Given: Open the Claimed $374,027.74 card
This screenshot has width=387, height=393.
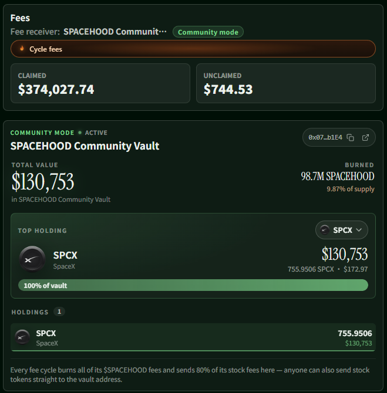Looking at the screenshot, I should tap(100, 83).
